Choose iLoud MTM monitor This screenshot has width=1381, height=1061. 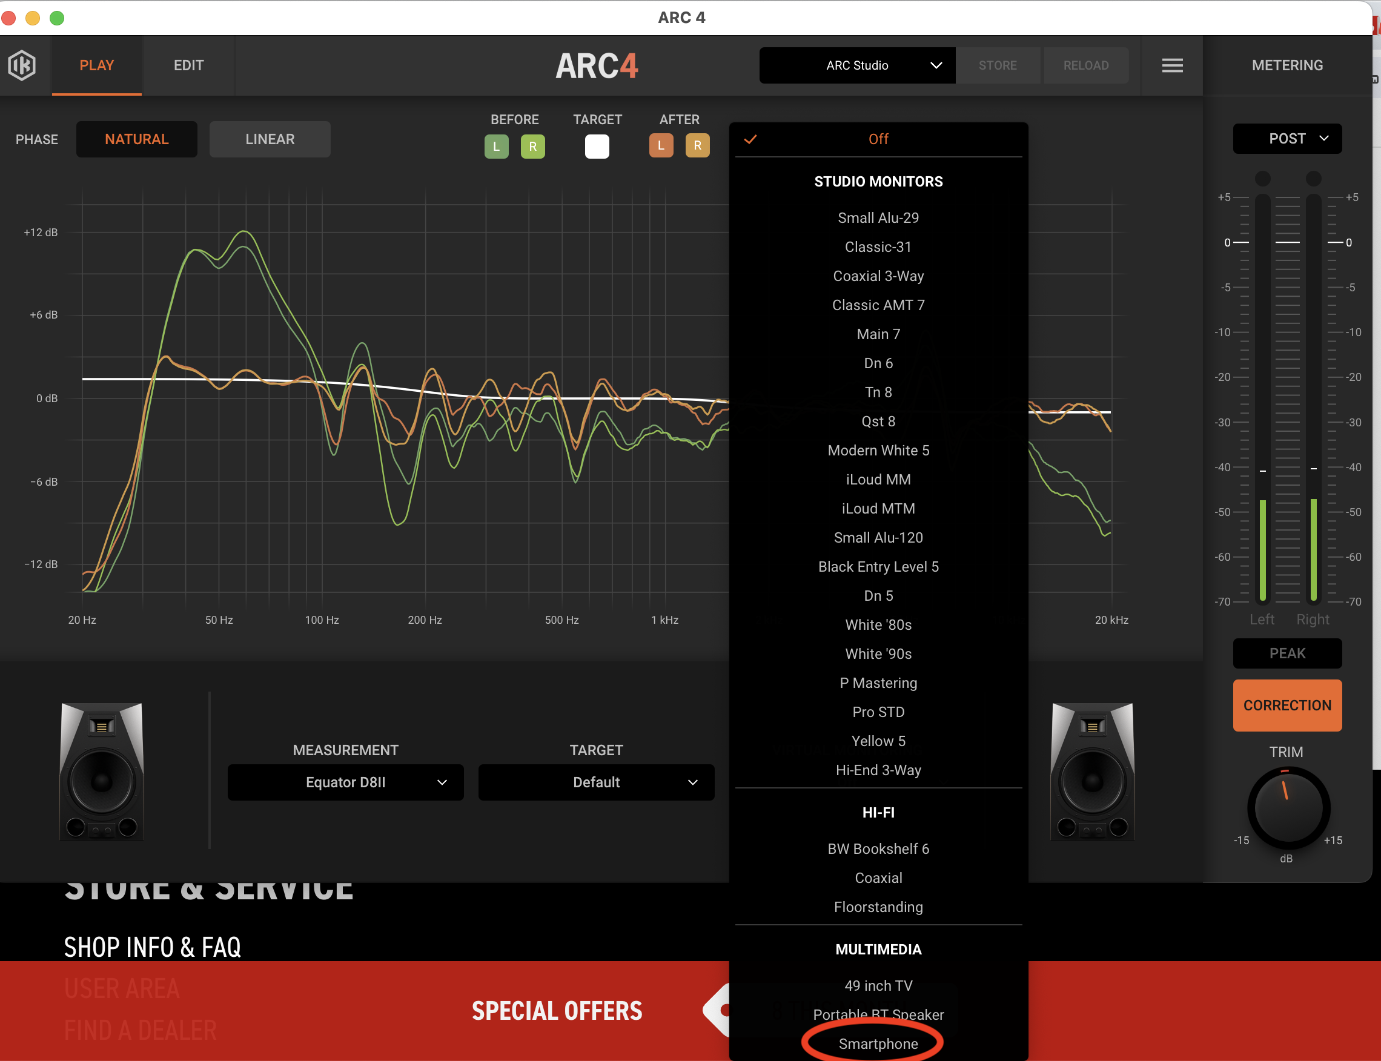878,509
